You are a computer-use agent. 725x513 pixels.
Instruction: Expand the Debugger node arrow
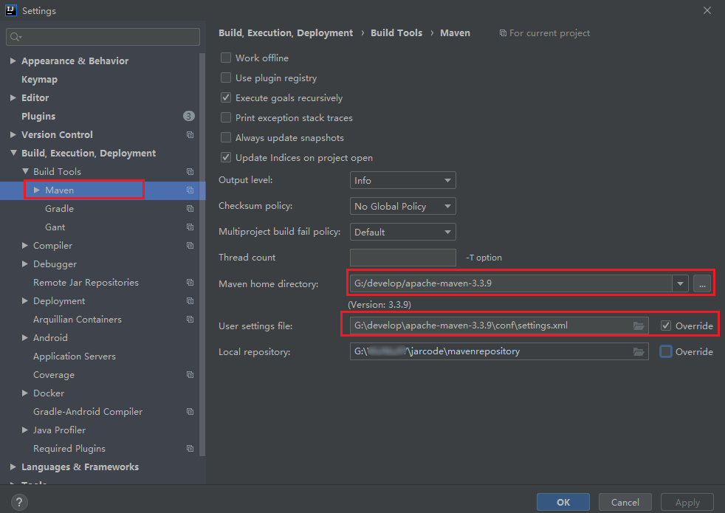25,264
